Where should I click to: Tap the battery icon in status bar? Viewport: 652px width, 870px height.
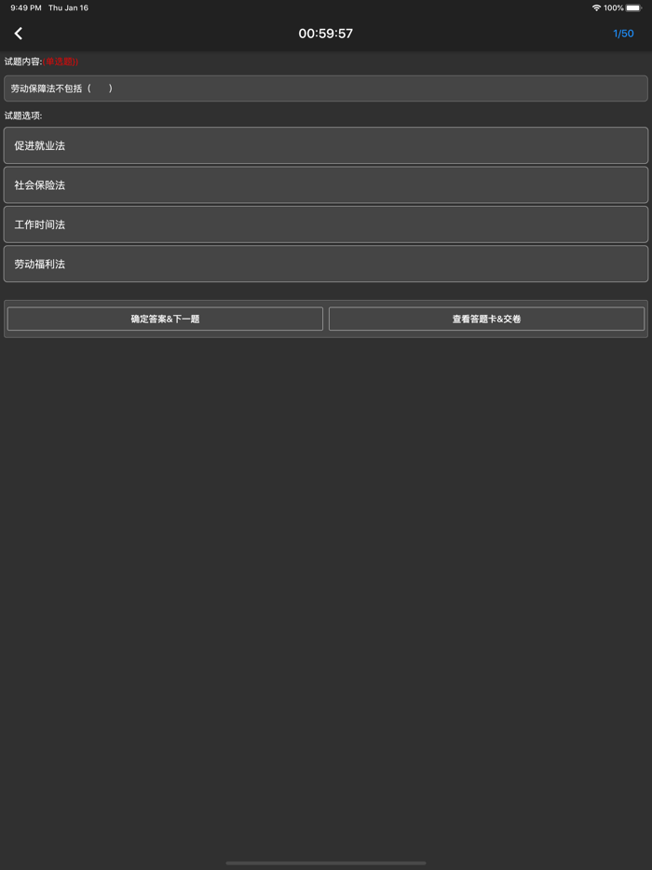tap(633, 7)
